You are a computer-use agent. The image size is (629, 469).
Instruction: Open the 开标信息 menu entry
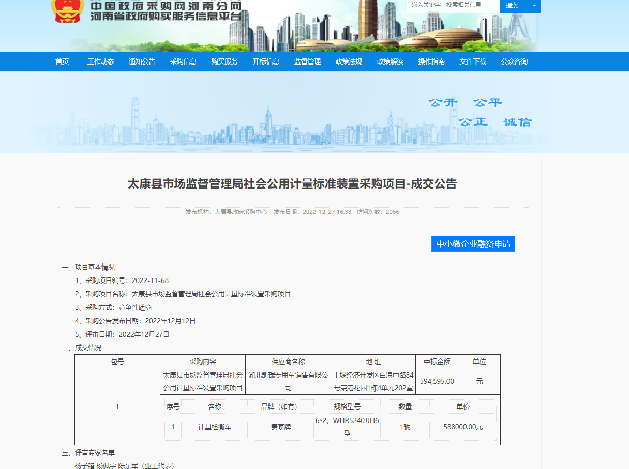(x=266, y=61)
